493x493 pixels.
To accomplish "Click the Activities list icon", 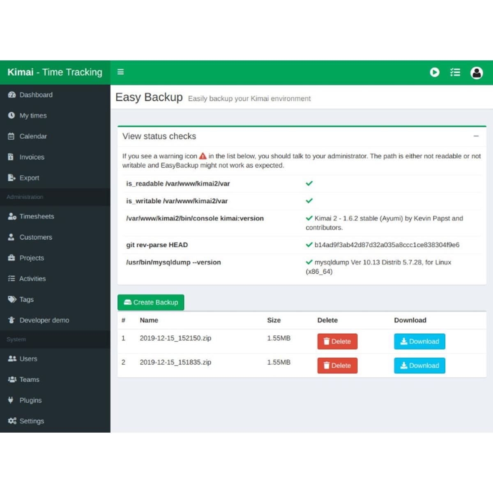I will pyautogui.click(x=12, y=279).
